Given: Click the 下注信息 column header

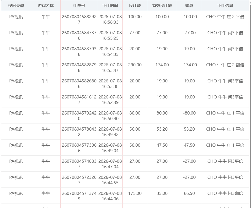Looking at the screenshot, I should tap(225, 6).
